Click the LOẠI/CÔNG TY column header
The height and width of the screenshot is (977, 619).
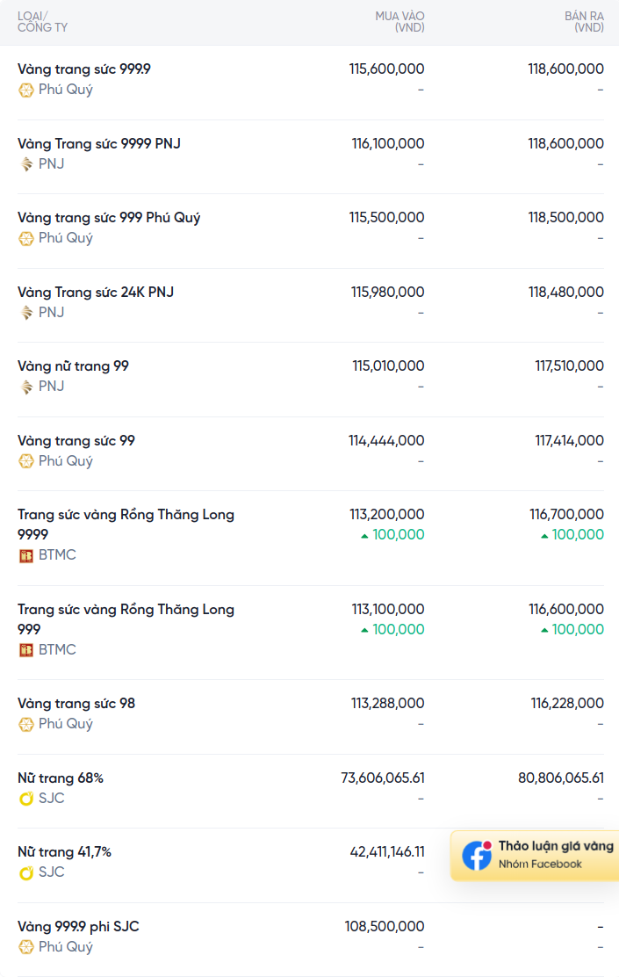42,22
